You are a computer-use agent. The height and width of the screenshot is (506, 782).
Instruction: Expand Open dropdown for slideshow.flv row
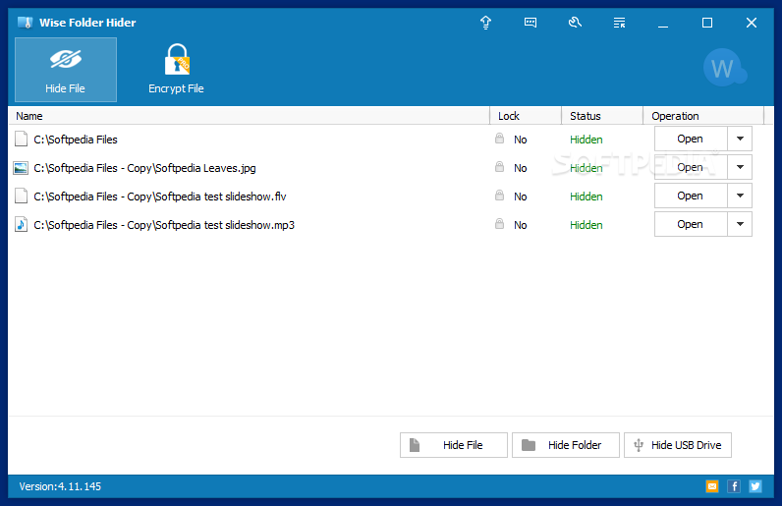point(740,197)
